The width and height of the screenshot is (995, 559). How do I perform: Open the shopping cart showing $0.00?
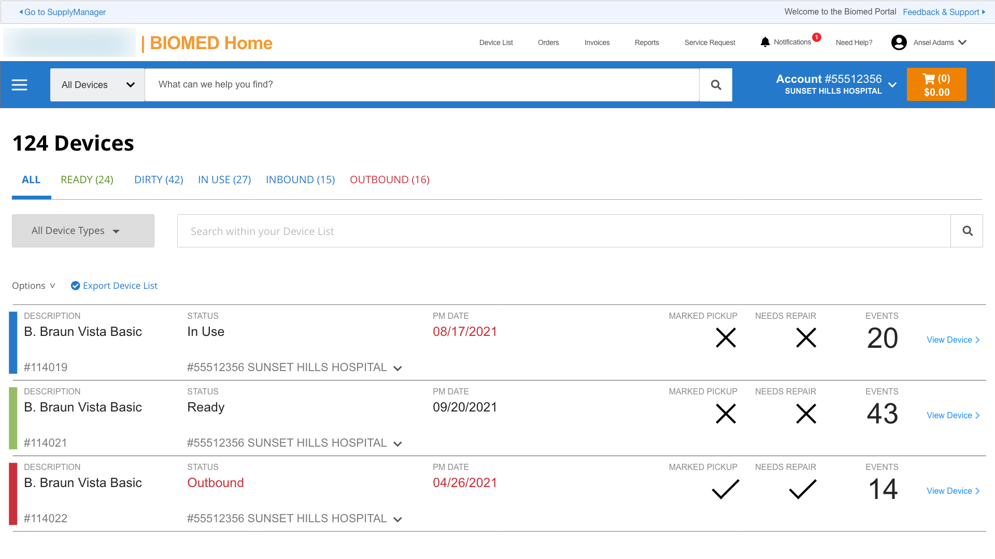click(936, 85)
